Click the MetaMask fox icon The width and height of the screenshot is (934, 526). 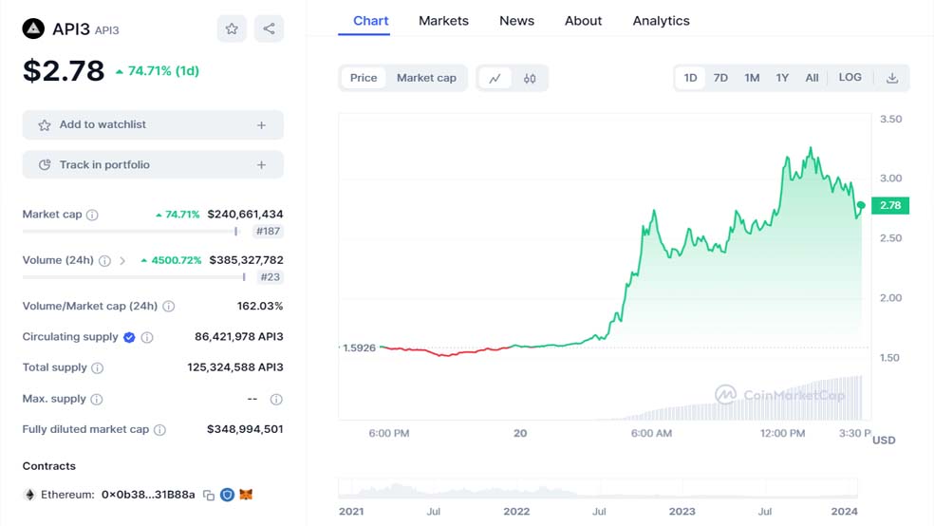coord(246,495)
